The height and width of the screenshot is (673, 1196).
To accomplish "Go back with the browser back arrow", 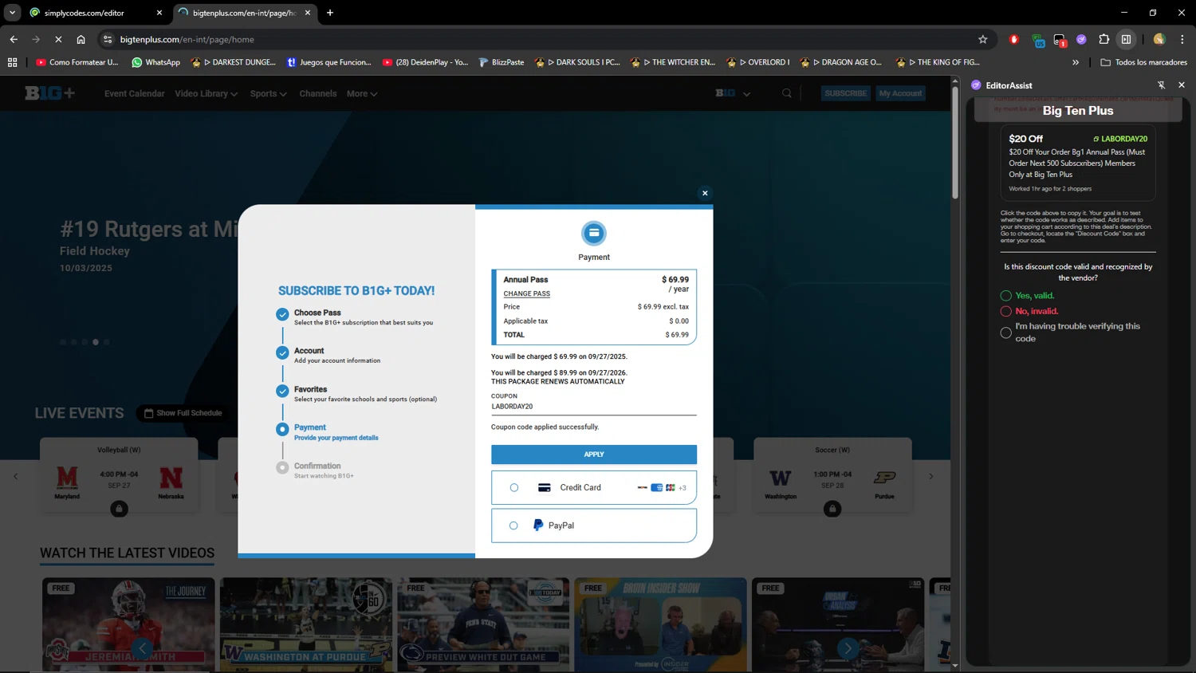I will point(14,39).
